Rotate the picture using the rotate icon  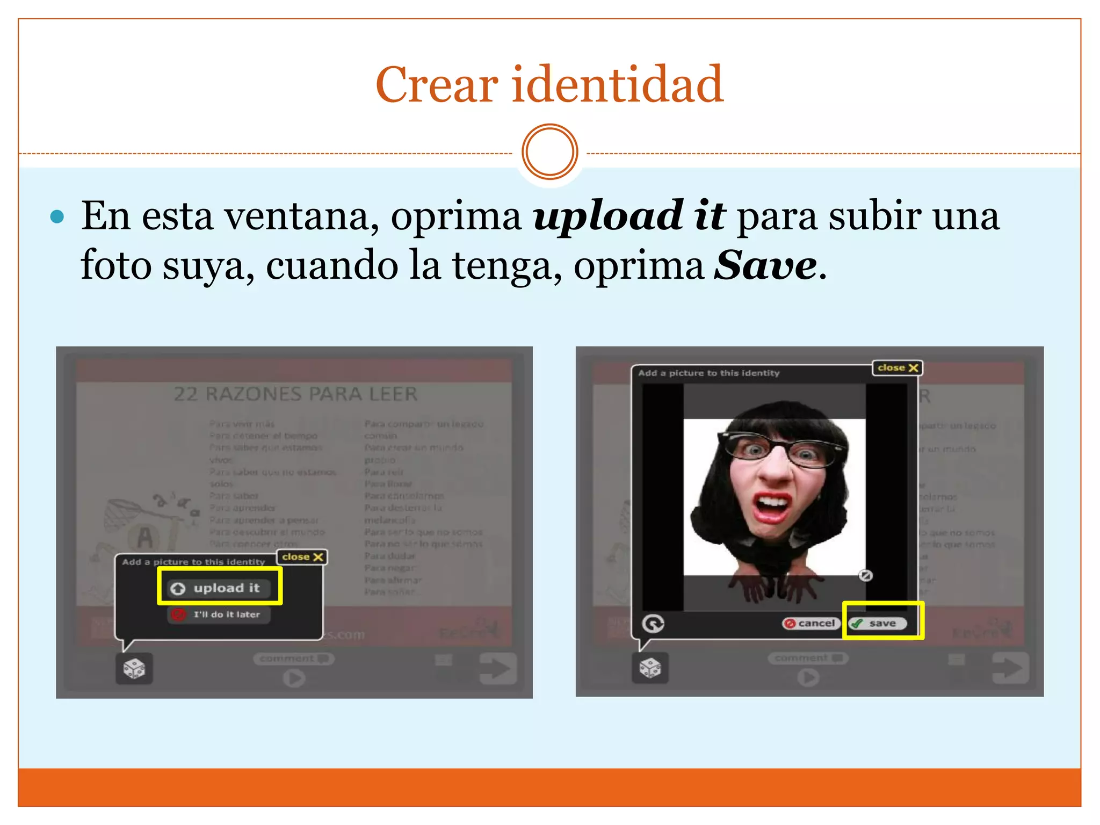653,623
